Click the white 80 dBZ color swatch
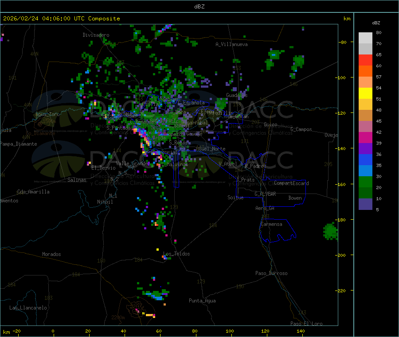The image size is (399, 337). (x=365, y=38)
